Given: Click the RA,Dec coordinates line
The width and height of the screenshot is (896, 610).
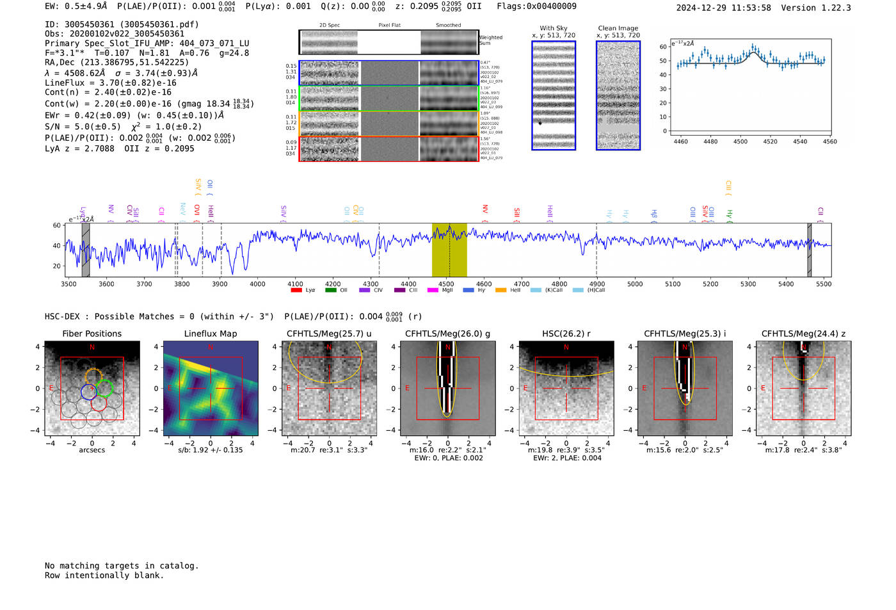Looking at the screenshot, I should point(117,62).
